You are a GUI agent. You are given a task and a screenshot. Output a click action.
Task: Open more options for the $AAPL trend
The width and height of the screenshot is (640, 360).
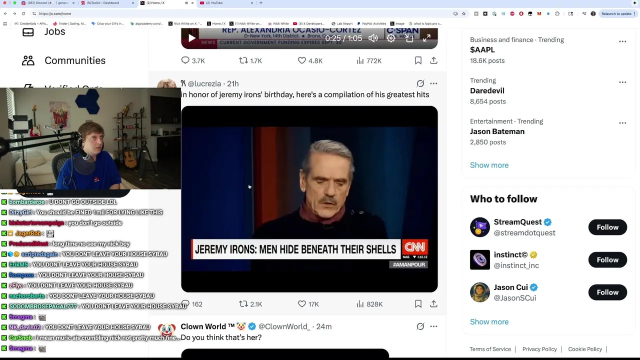click(622, 41)
